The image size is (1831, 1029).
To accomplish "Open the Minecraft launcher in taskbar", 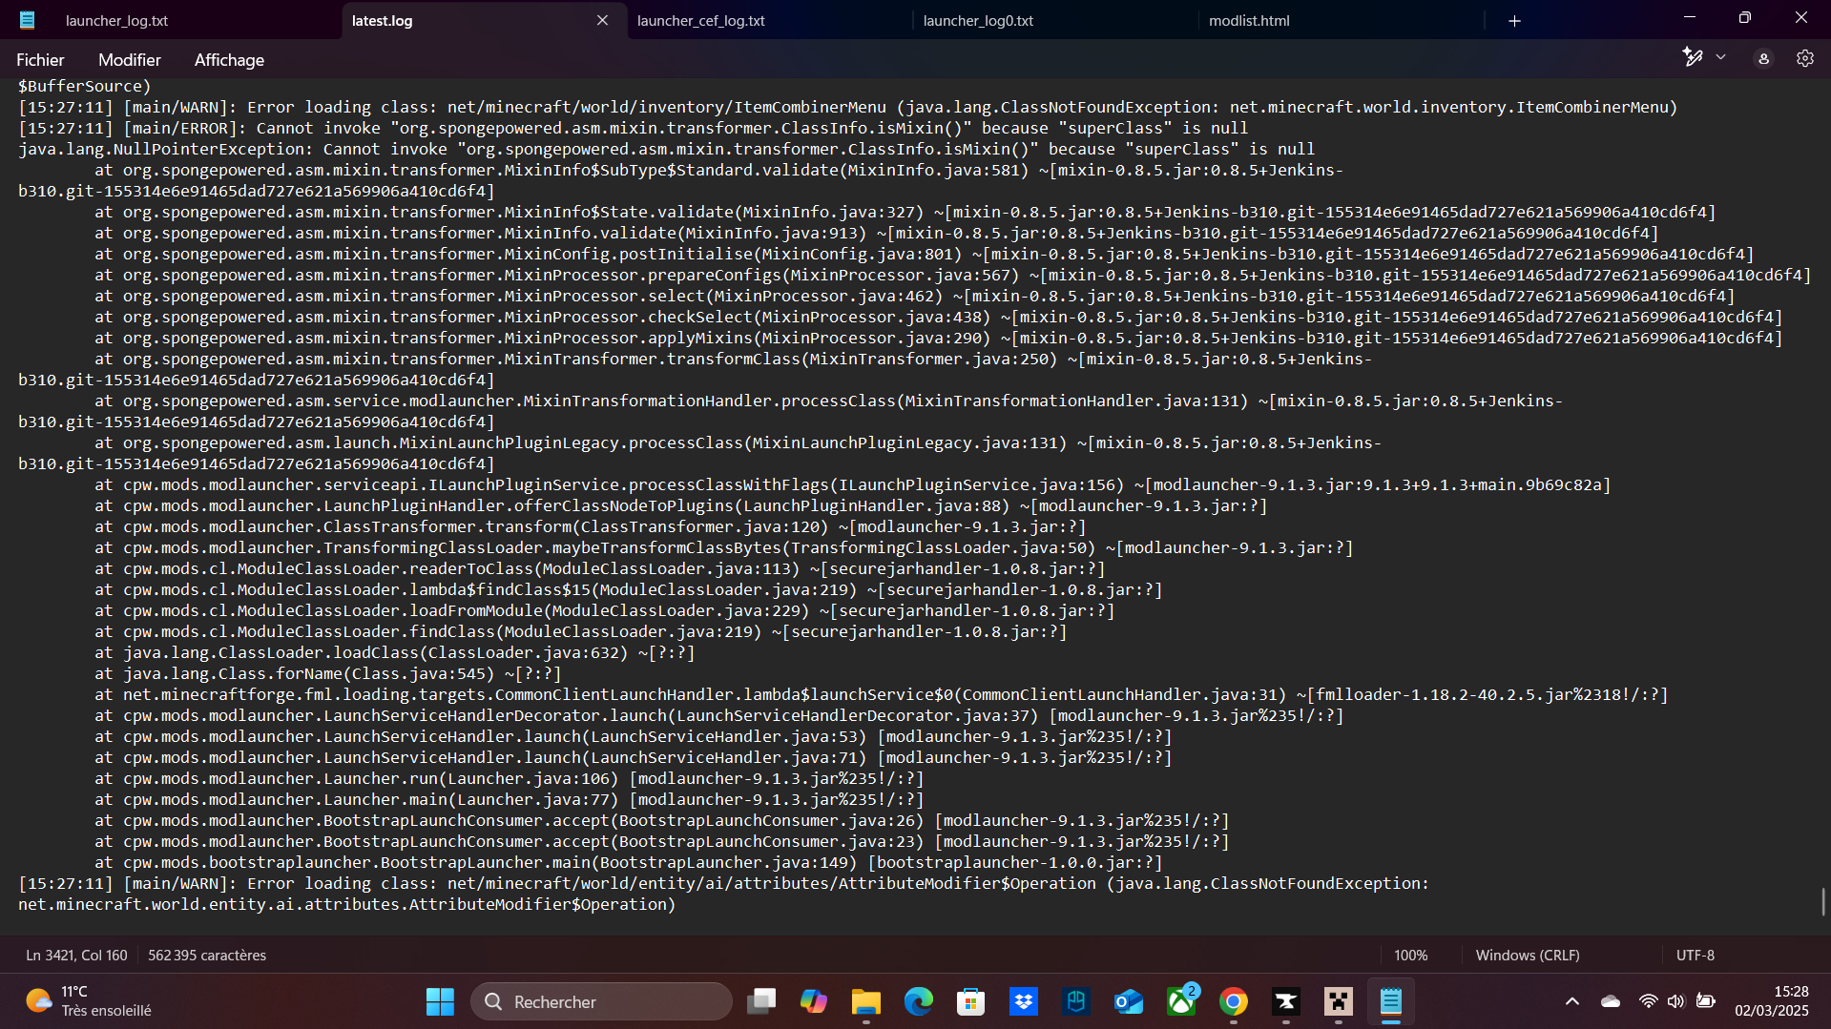I will click(1339, 1001).
